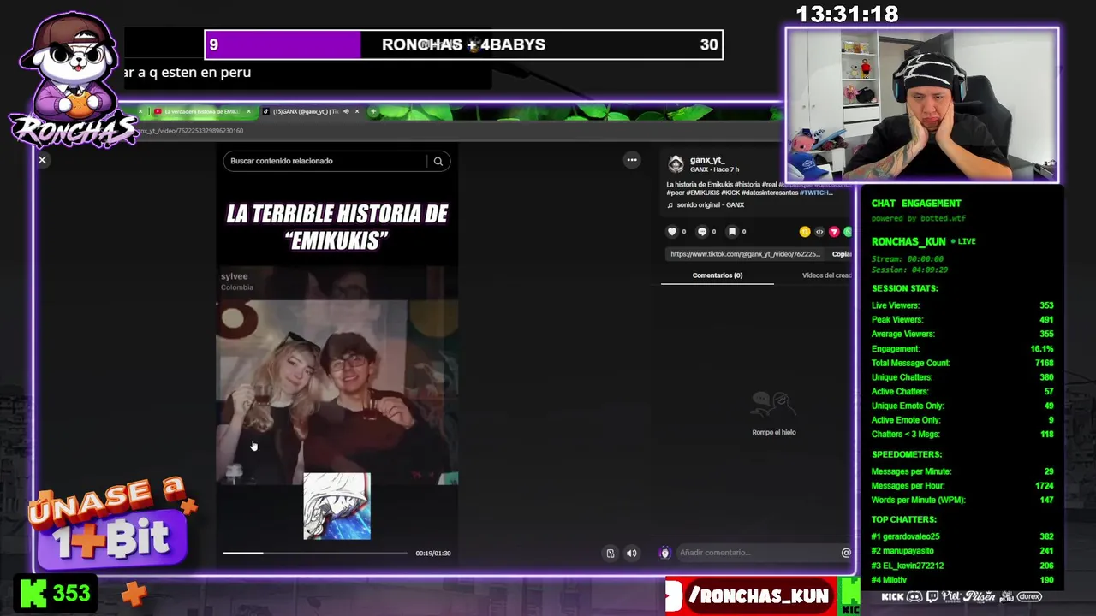Click top chatter '#3 EL_kevin272212'
This screenshot has width=1096, height=616.
[x=962, y=566]
